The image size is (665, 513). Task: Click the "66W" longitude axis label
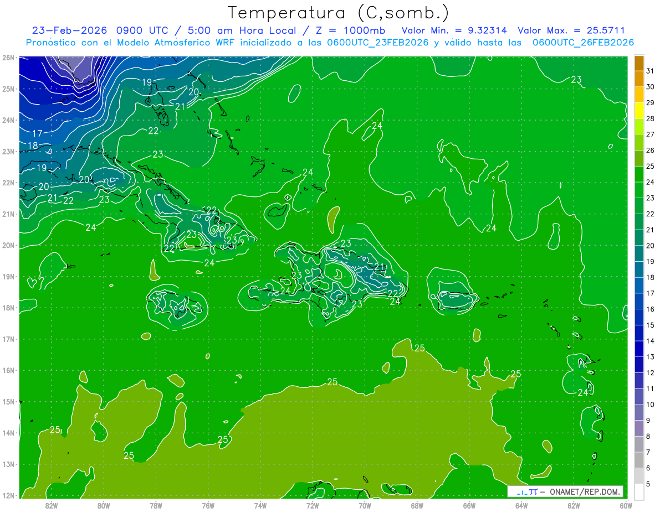coord(469,505)
